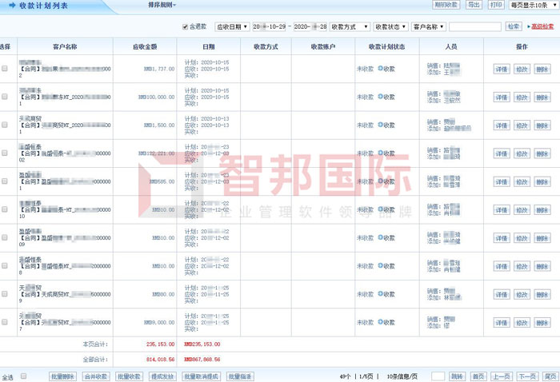Click the 收款 plus icon in first row

tap(380, 69)
